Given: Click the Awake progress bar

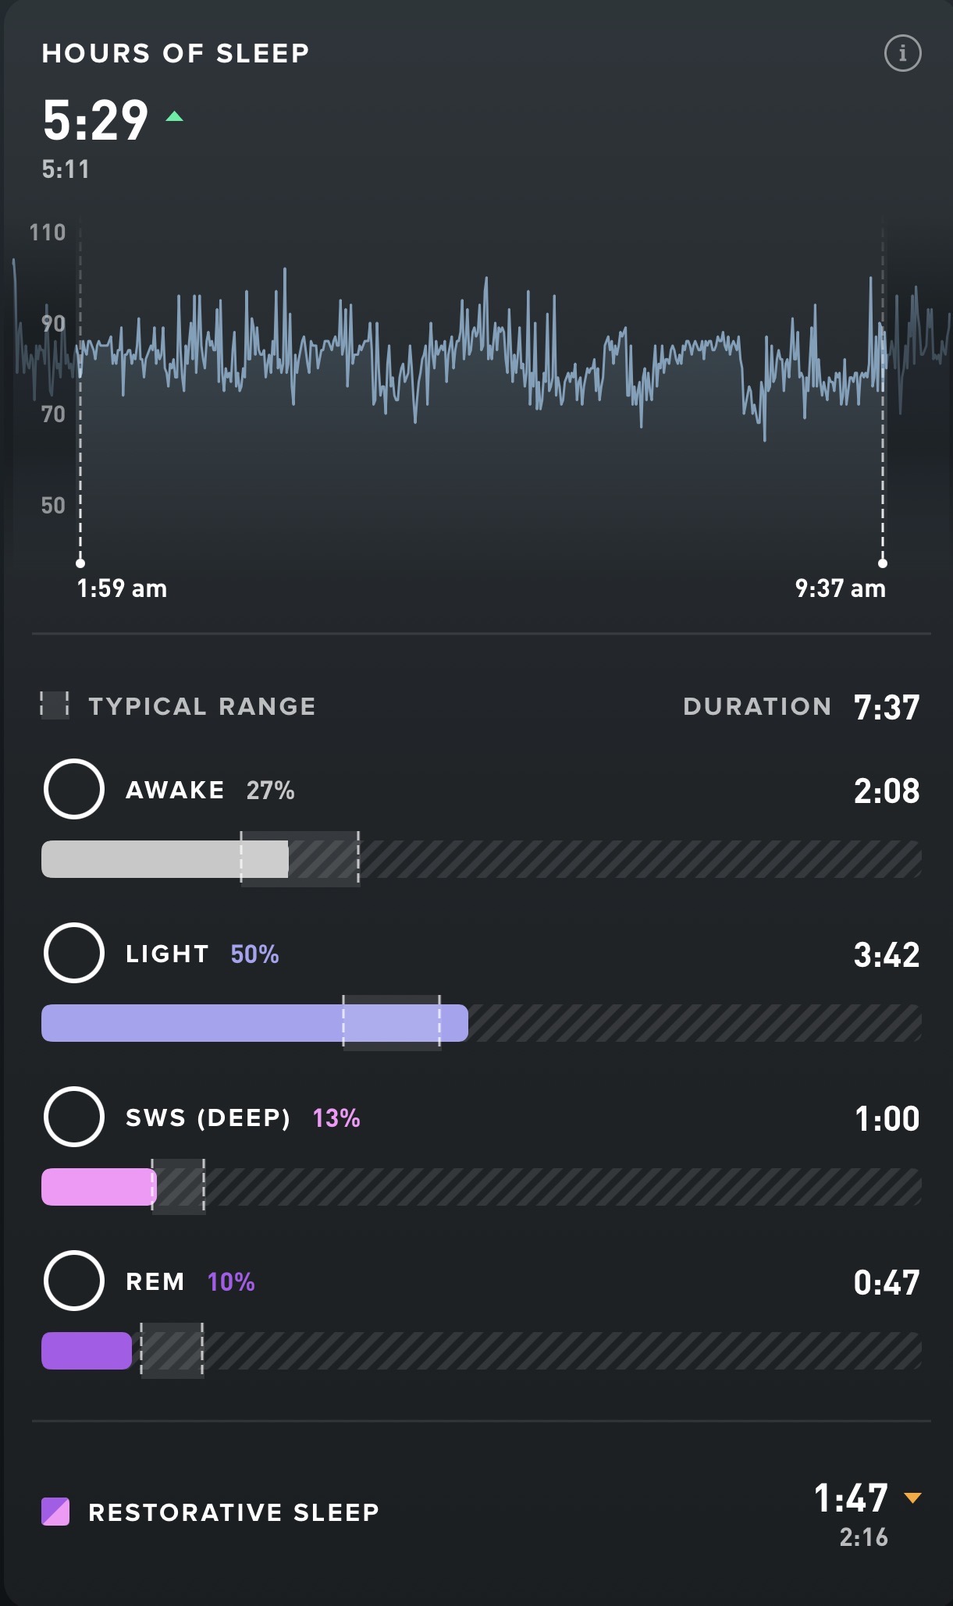Looking at the screenshot, I should (x=165, y=859).
